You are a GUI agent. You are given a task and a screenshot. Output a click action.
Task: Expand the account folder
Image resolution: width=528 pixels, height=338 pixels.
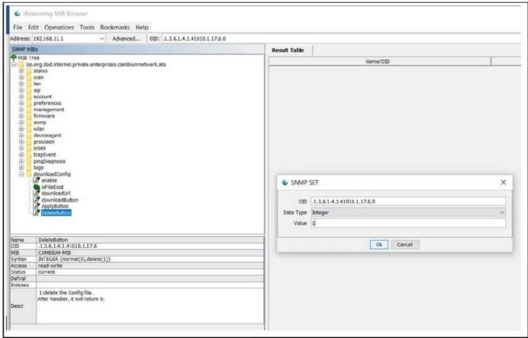(22, 97)
